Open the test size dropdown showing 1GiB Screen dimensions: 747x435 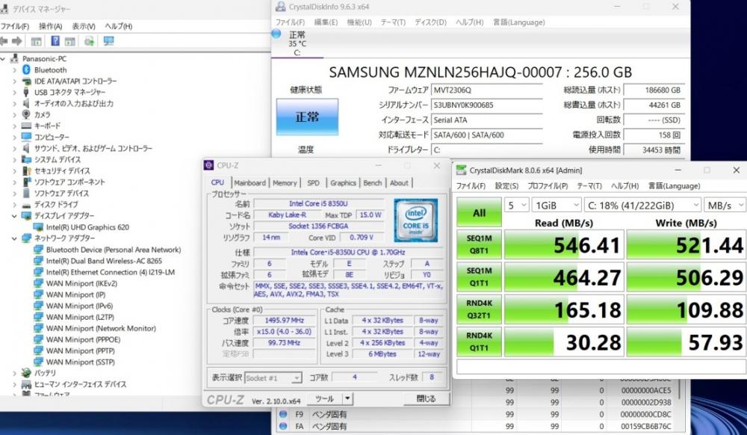(557, 206)
